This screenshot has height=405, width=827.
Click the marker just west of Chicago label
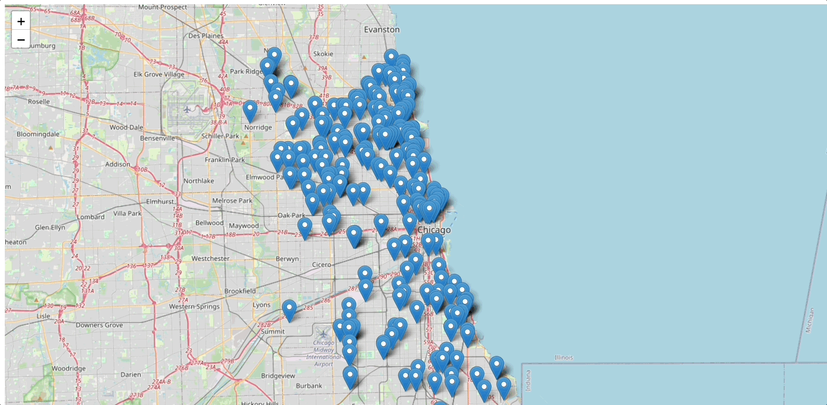tap(409, 223)
